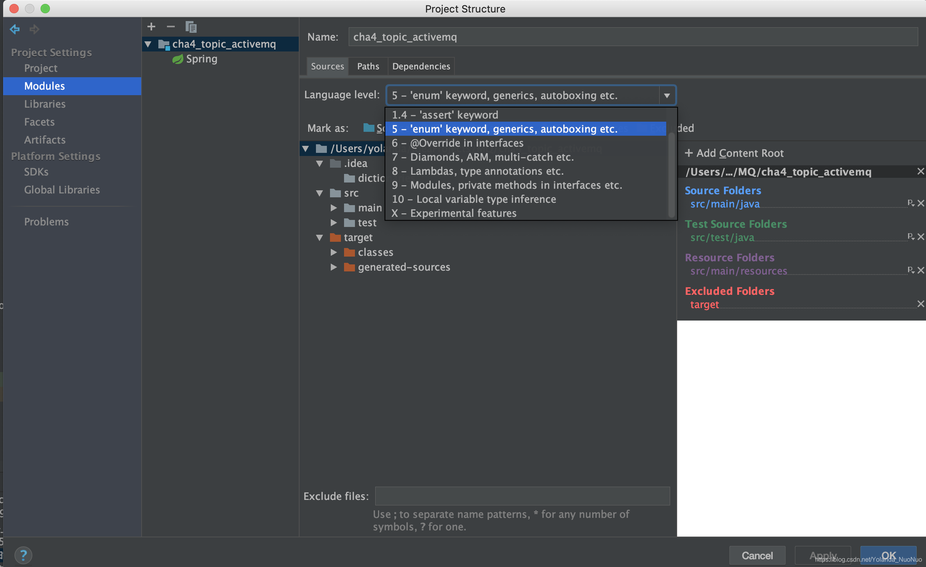Click the Add Content Root link
Screen dimensions: 926x567
click(x=734, y=153)
